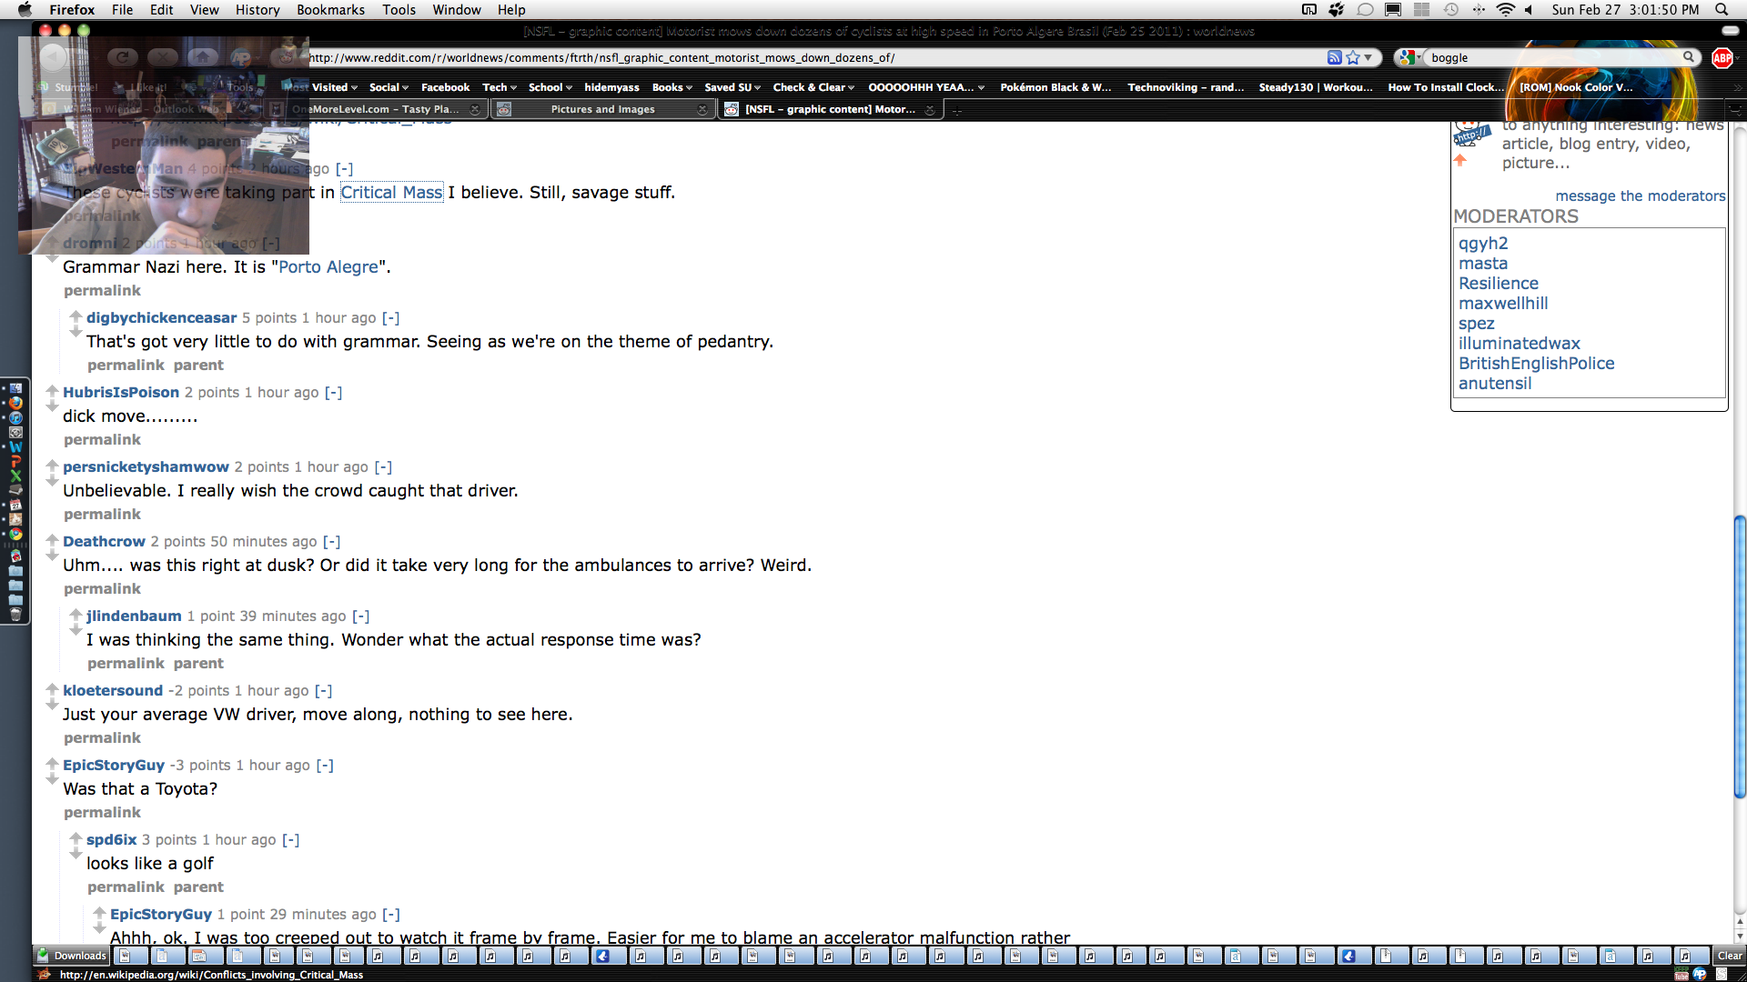Click the bookmark star icon
This screenshot has height=982, width=1747.
(1353, 57)
